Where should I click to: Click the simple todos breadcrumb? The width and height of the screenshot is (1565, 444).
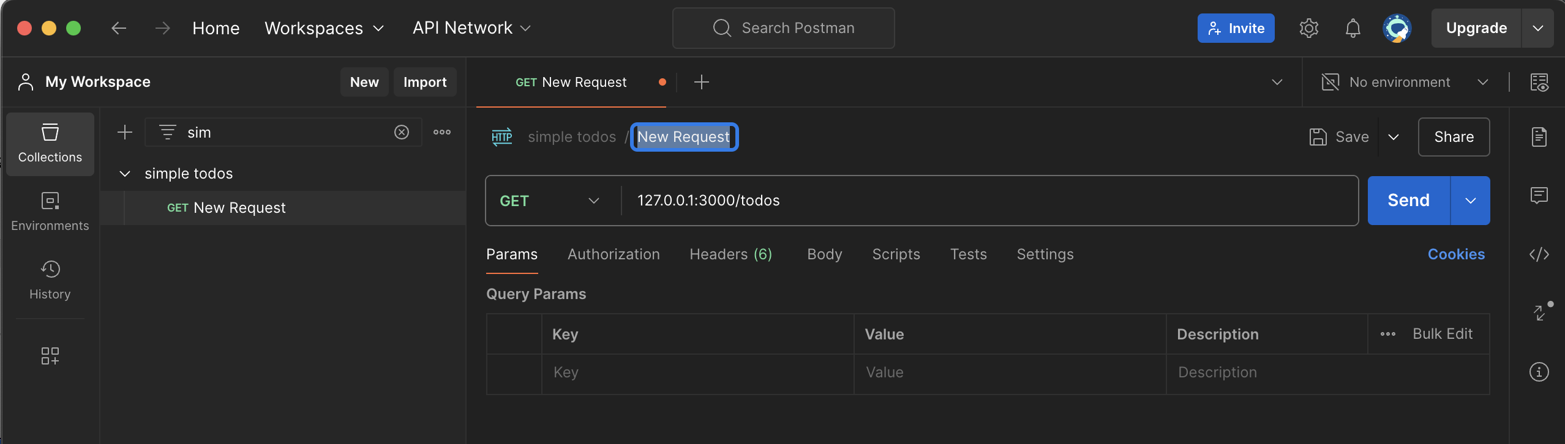[572, 137]
